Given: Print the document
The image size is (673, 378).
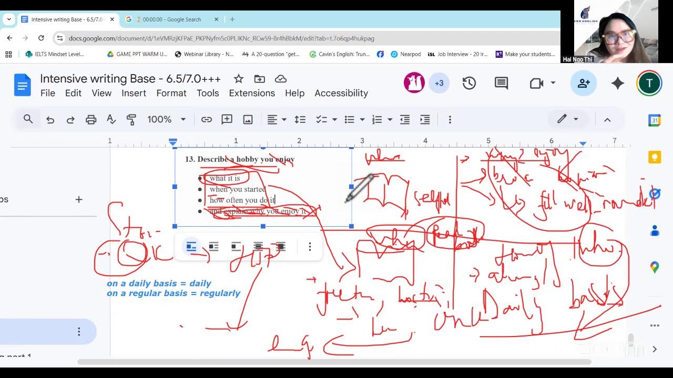Looking at the screenshot, I should point(91,120).
